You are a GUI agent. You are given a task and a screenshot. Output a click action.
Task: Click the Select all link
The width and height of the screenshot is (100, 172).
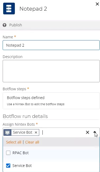click(x=14, y=142)
